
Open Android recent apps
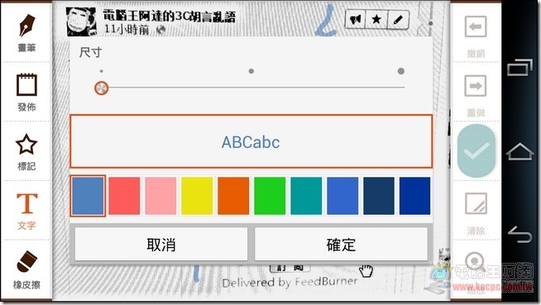tap(519, 67)
